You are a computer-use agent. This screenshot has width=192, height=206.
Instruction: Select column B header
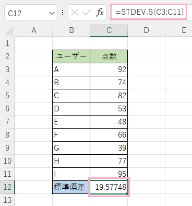click(x=71, y=30)
